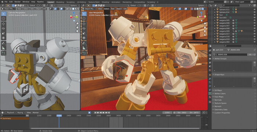Click the Play animation button
Image resolution: width=257 pixels, height=132 pixels.
(x=104, y=113)
